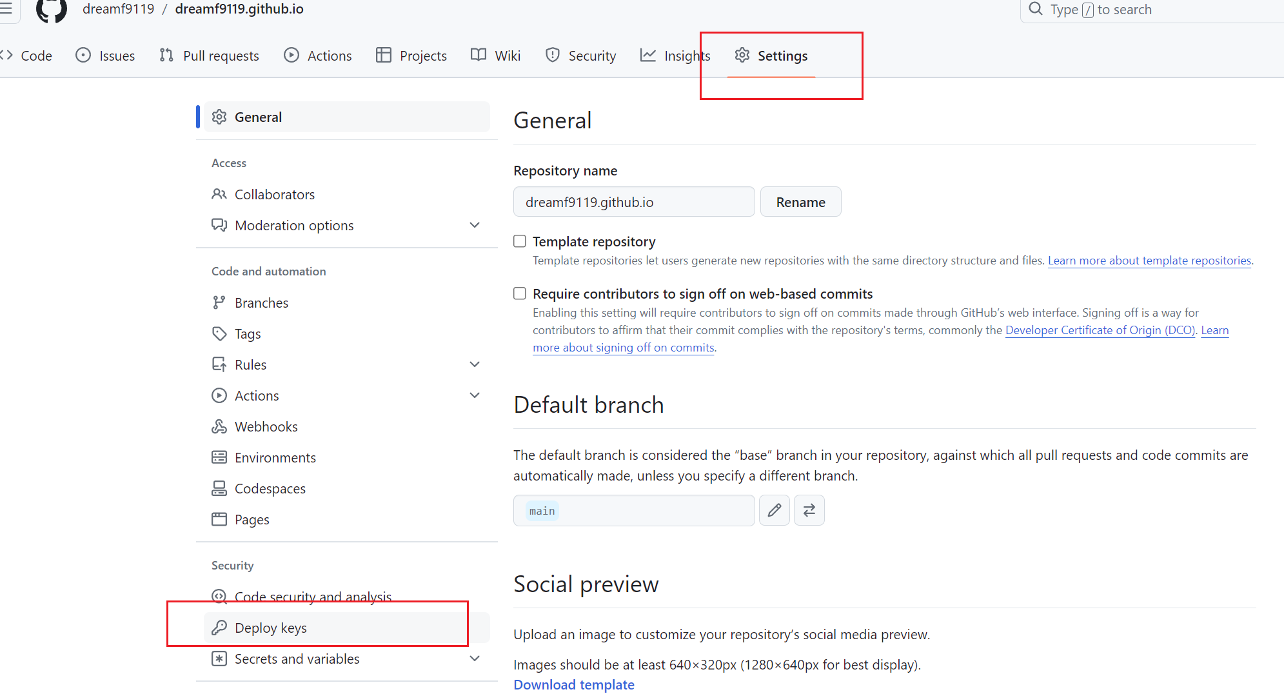Open the Download template link
Screen dimensions: 1284x694
(574, 684)
